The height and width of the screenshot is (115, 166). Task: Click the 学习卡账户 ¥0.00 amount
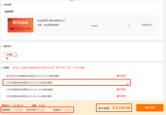(x=41, y=110)
